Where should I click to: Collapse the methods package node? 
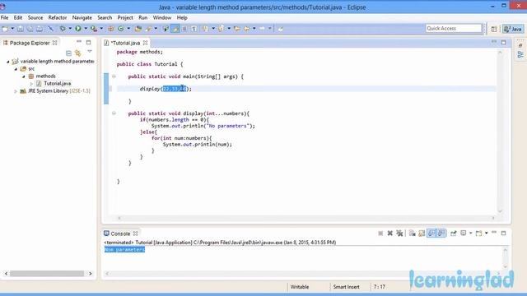[x=24, y=76]
